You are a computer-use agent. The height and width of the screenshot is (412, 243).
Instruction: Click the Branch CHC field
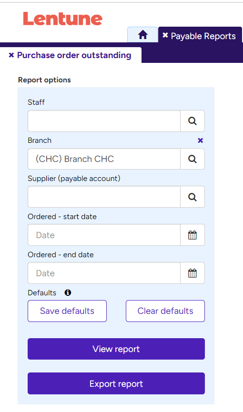[104, 159]
